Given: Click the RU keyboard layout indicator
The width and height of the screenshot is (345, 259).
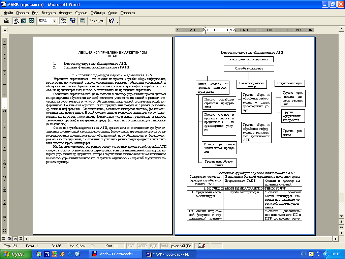Looking at the screenshot, I should [304, 254].
